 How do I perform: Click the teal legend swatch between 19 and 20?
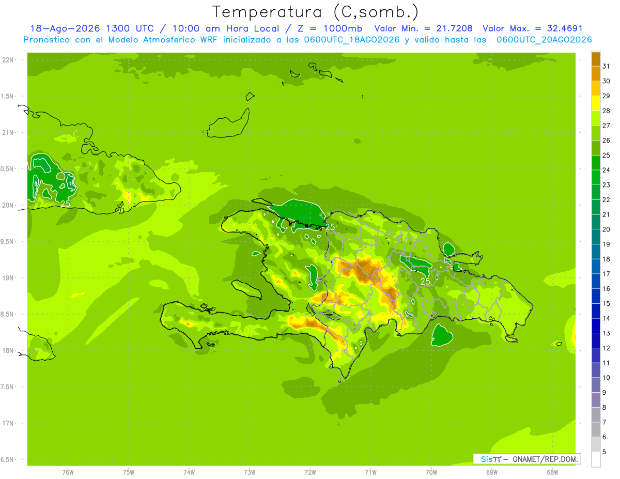point(596,237)
